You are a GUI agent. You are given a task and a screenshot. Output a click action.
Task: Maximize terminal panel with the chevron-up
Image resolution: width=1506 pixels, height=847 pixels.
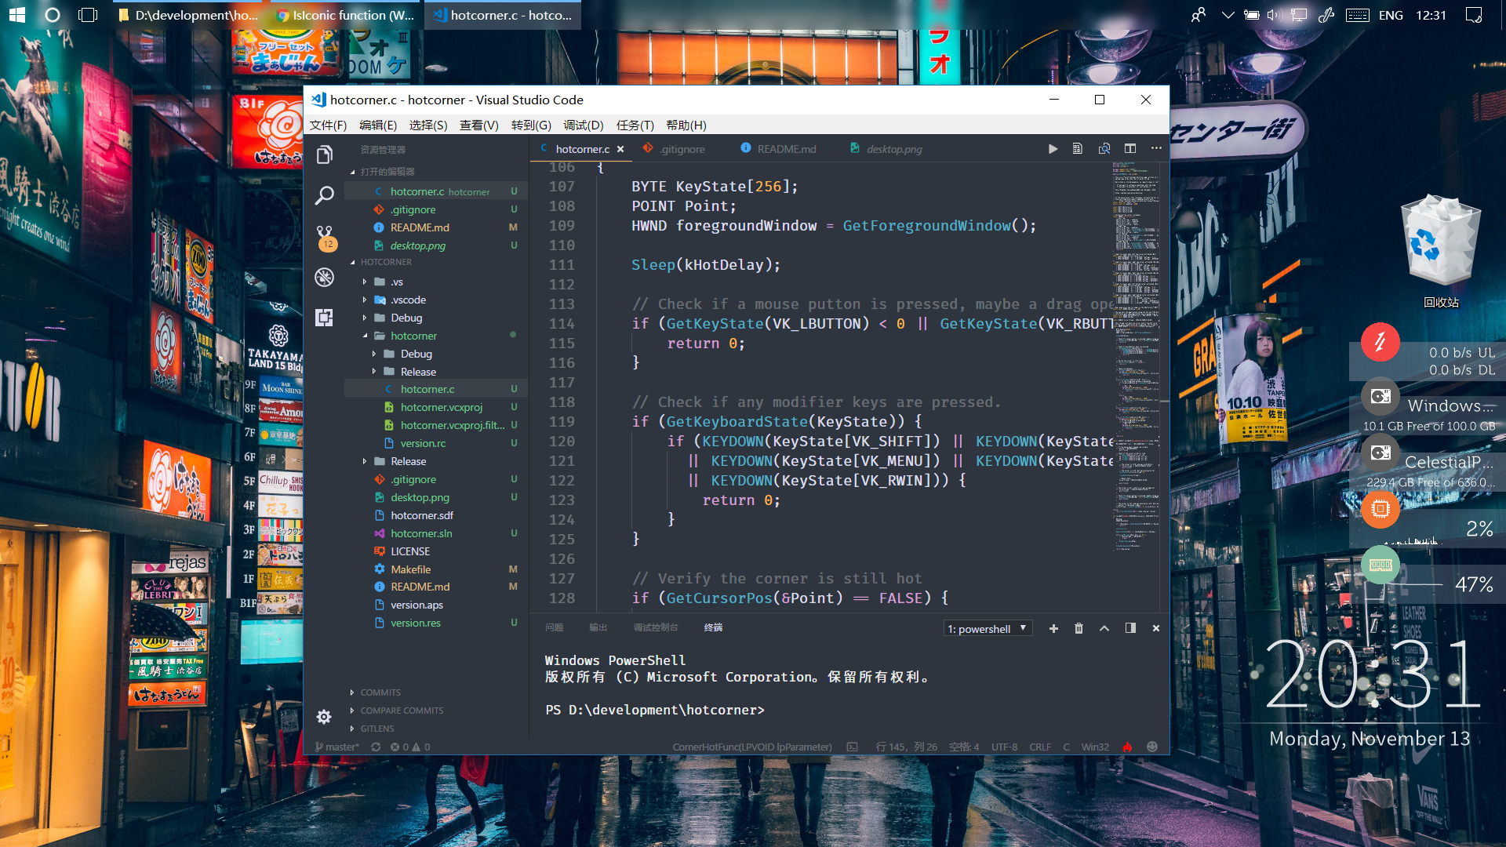click(1104, 628)
